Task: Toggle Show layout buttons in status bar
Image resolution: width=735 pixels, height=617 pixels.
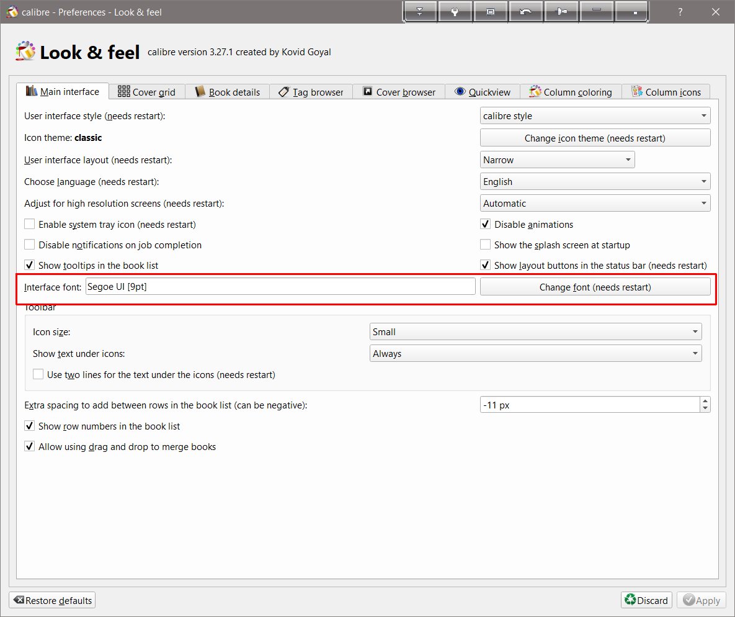Action: (x=486, y=265)
